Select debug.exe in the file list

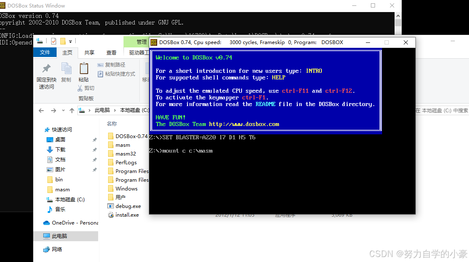pyautogui.click(x=124, y=206)
